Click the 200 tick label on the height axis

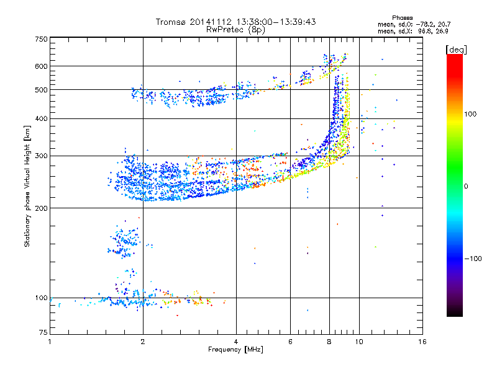(41, 208)
